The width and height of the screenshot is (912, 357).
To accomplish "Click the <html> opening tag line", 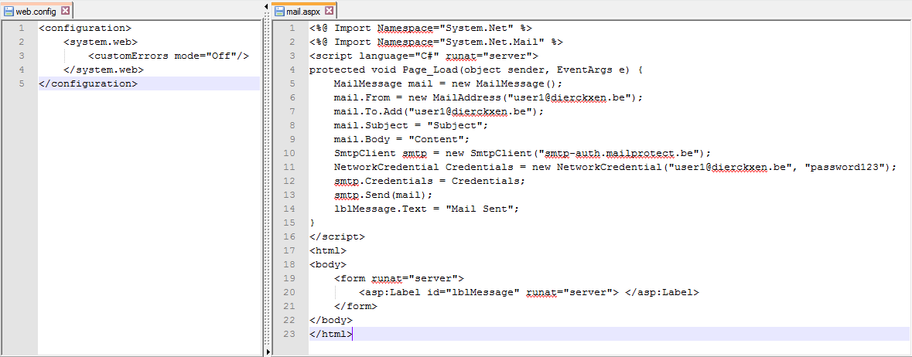I will (328, 251).
